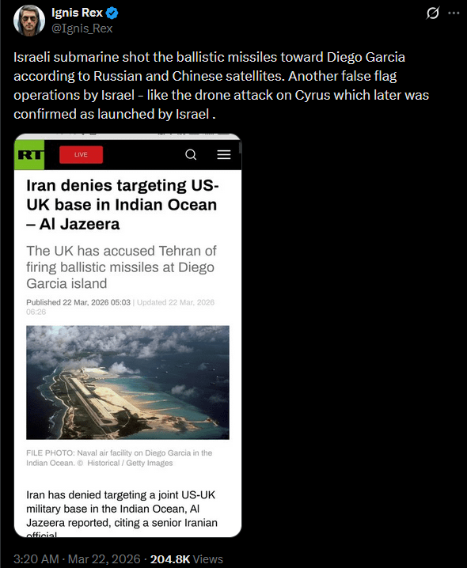Image resolution: width=467 pixels, height=568 pixels.
Task: Open the three-dot more options menu
Action: click(454, 13)
